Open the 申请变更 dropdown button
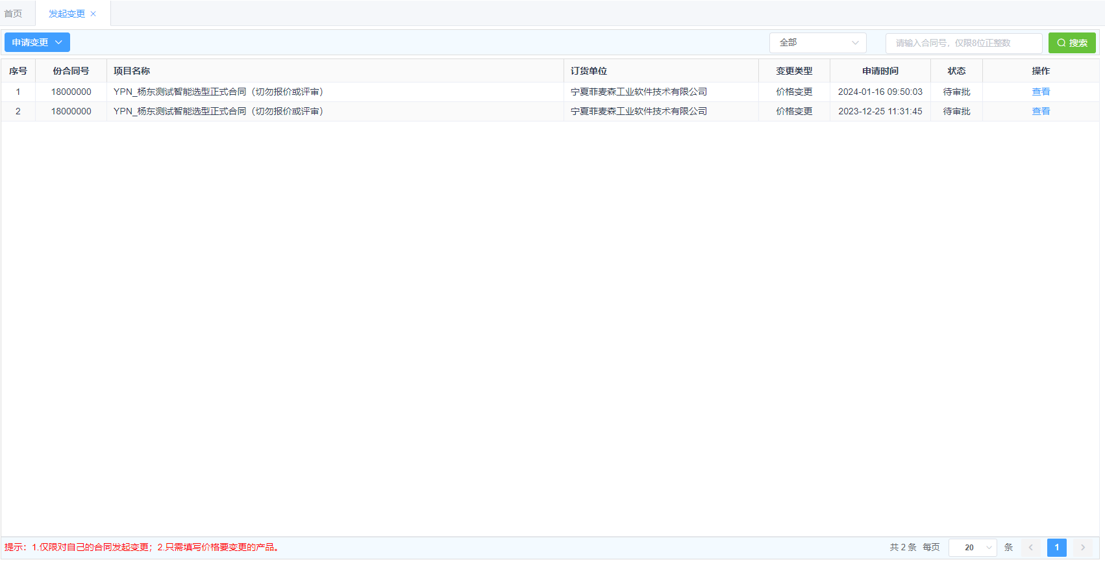The width and height of the screenshot is (1105, 562). pos(37,42)
